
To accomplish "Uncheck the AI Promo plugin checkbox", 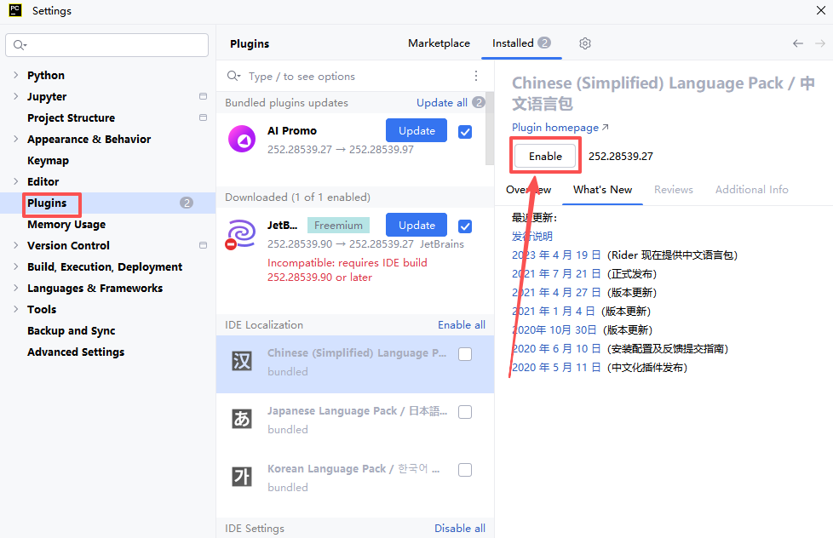I will [465, 132].
